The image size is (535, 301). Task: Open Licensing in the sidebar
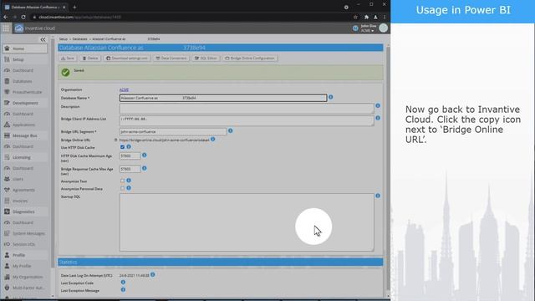(x=25, y=157)
